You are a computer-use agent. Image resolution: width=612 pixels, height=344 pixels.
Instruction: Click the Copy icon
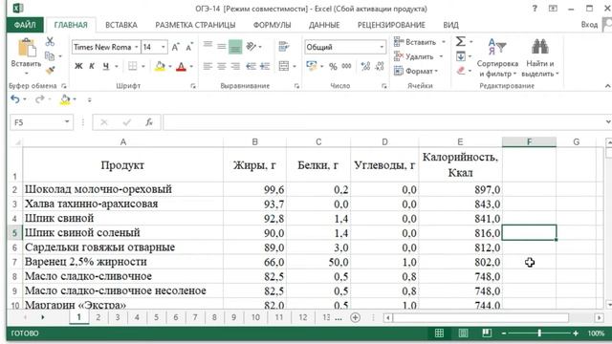(x=50, y=55)
